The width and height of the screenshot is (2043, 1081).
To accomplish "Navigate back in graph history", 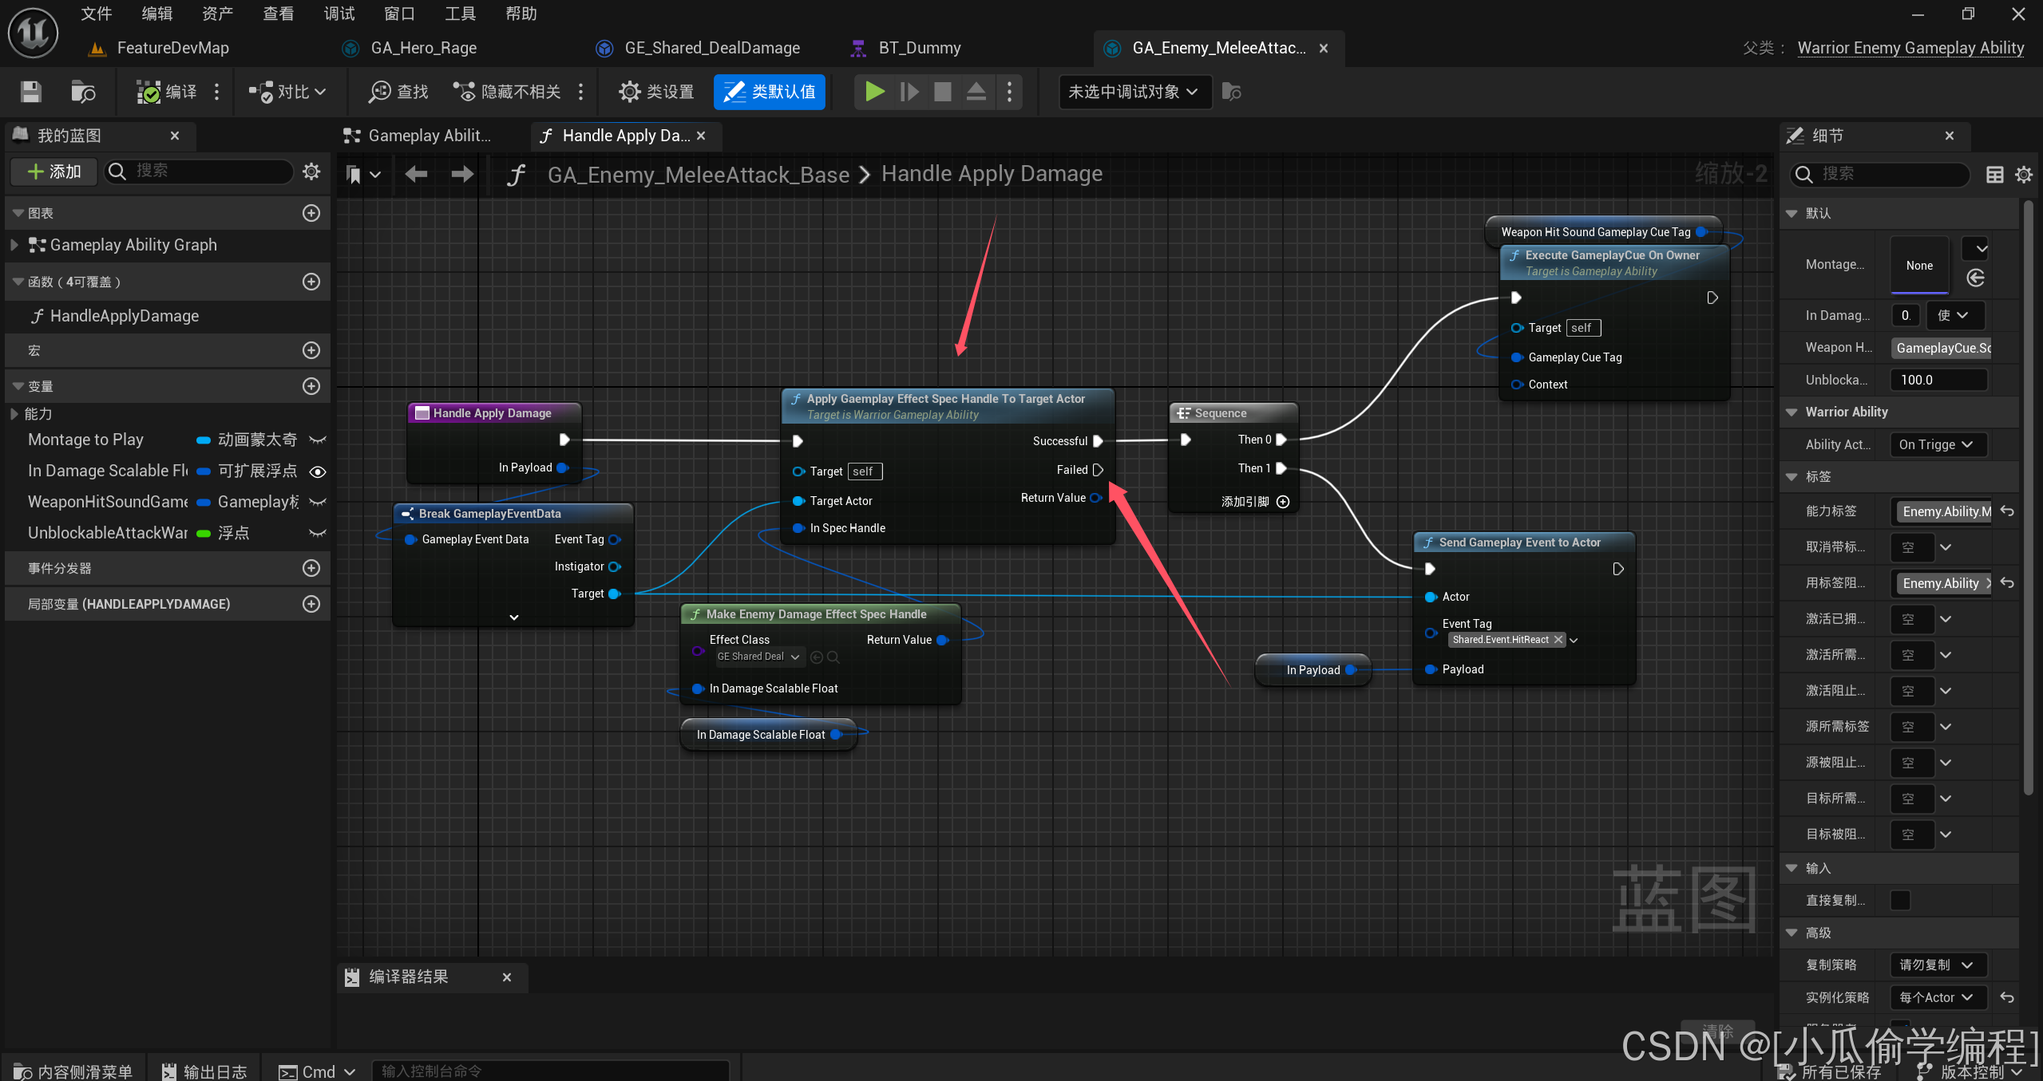I will [416, 174].
